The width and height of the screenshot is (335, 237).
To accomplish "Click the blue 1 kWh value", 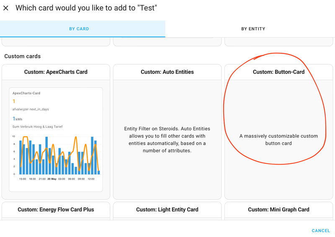I will 17,119.
